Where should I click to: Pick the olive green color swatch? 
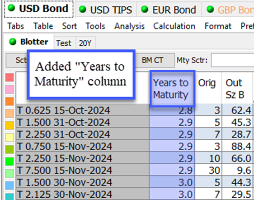click(9, 149)
